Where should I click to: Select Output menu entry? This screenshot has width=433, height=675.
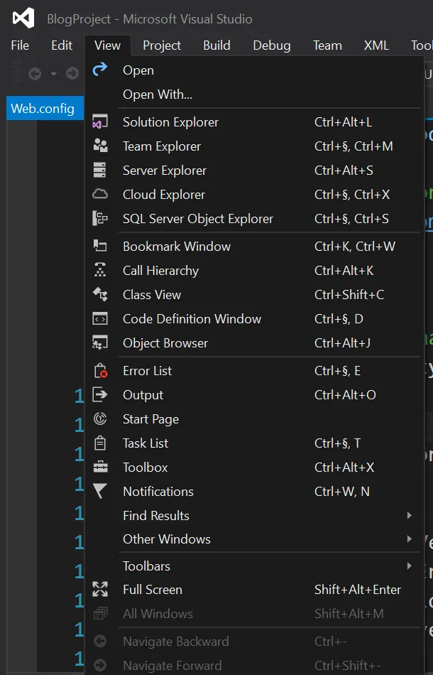pyautogui.click(x=253, y=395)
